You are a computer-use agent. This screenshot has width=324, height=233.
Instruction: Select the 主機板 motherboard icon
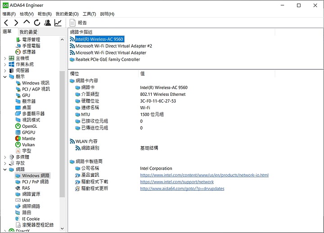[x=12, y=58]
